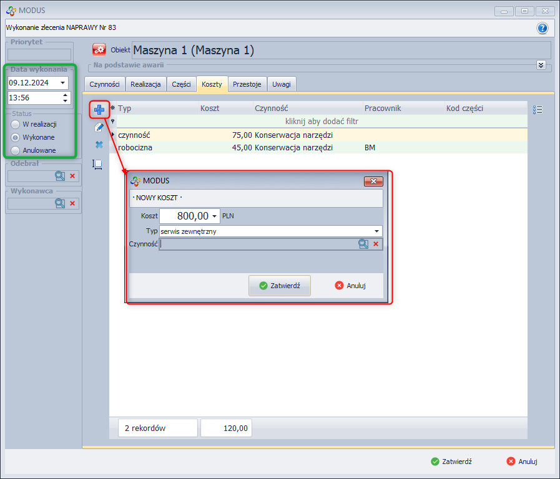
Task: Open the date picker dropdown for 09.12.2024
Action: click(63, 82)
